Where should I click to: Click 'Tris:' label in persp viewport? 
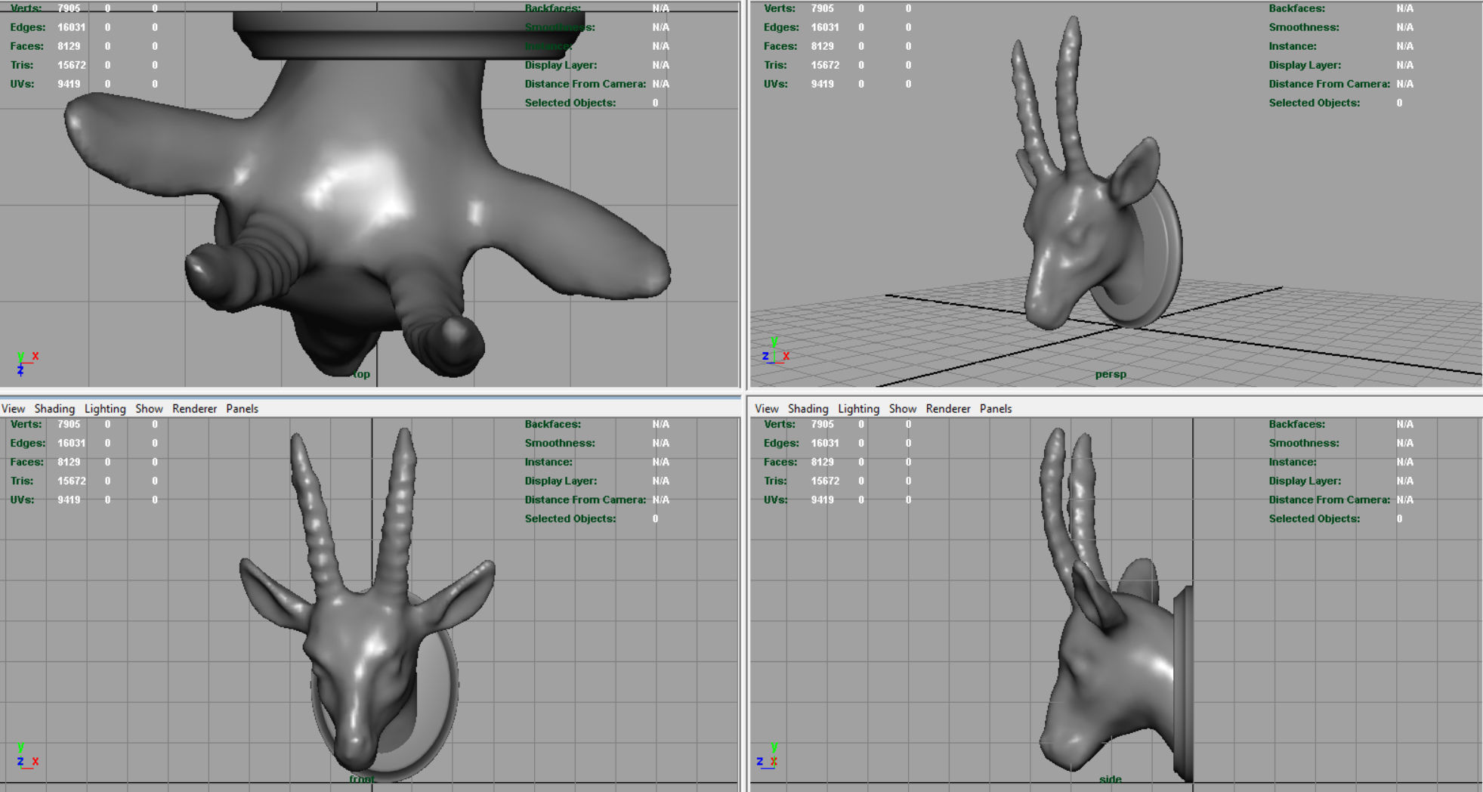(x=775, y=65)
